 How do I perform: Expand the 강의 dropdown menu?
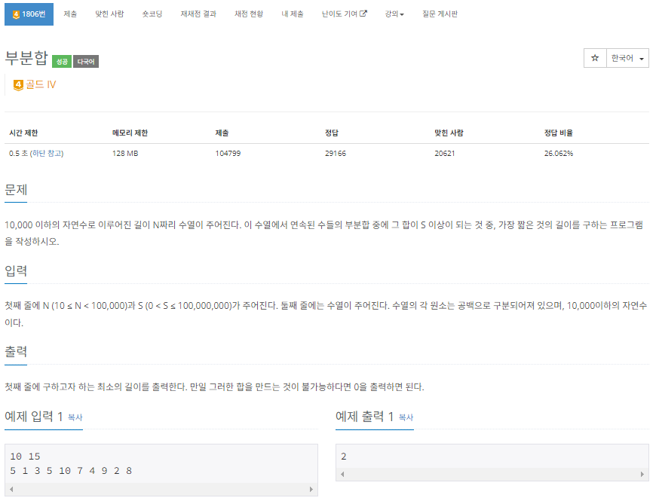click(394, 14)
